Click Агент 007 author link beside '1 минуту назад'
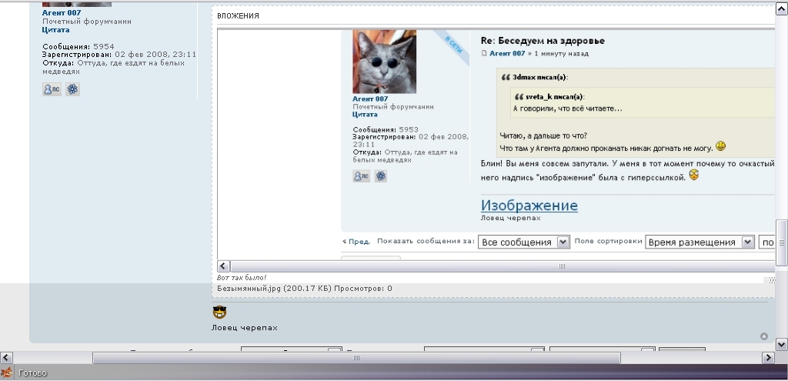This screenshot has width=788, height=381. (508, 53)
